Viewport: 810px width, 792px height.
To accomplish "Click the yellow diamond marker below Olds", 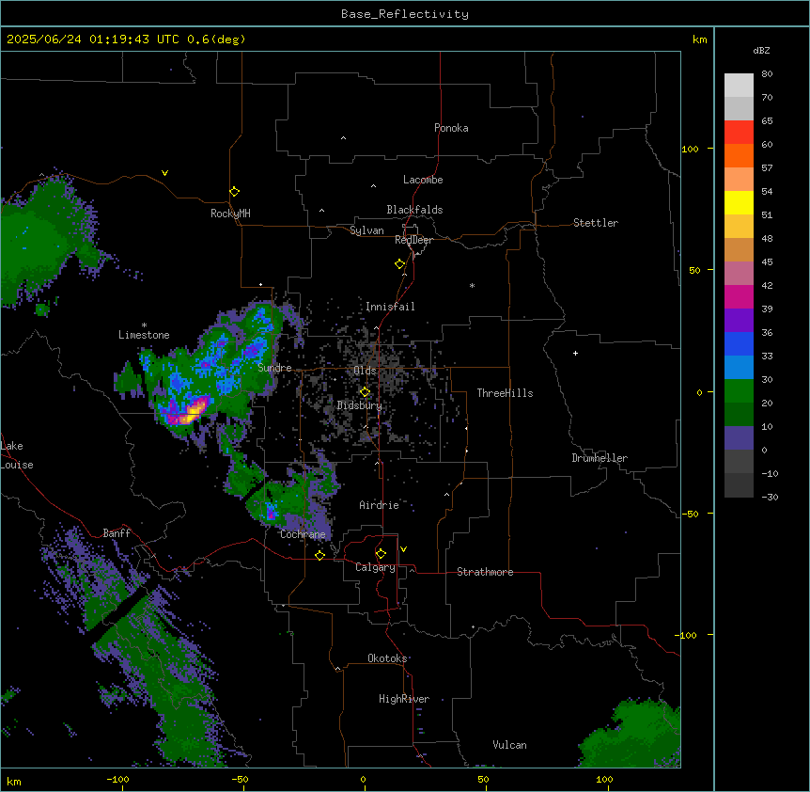I will coord(365,392).
